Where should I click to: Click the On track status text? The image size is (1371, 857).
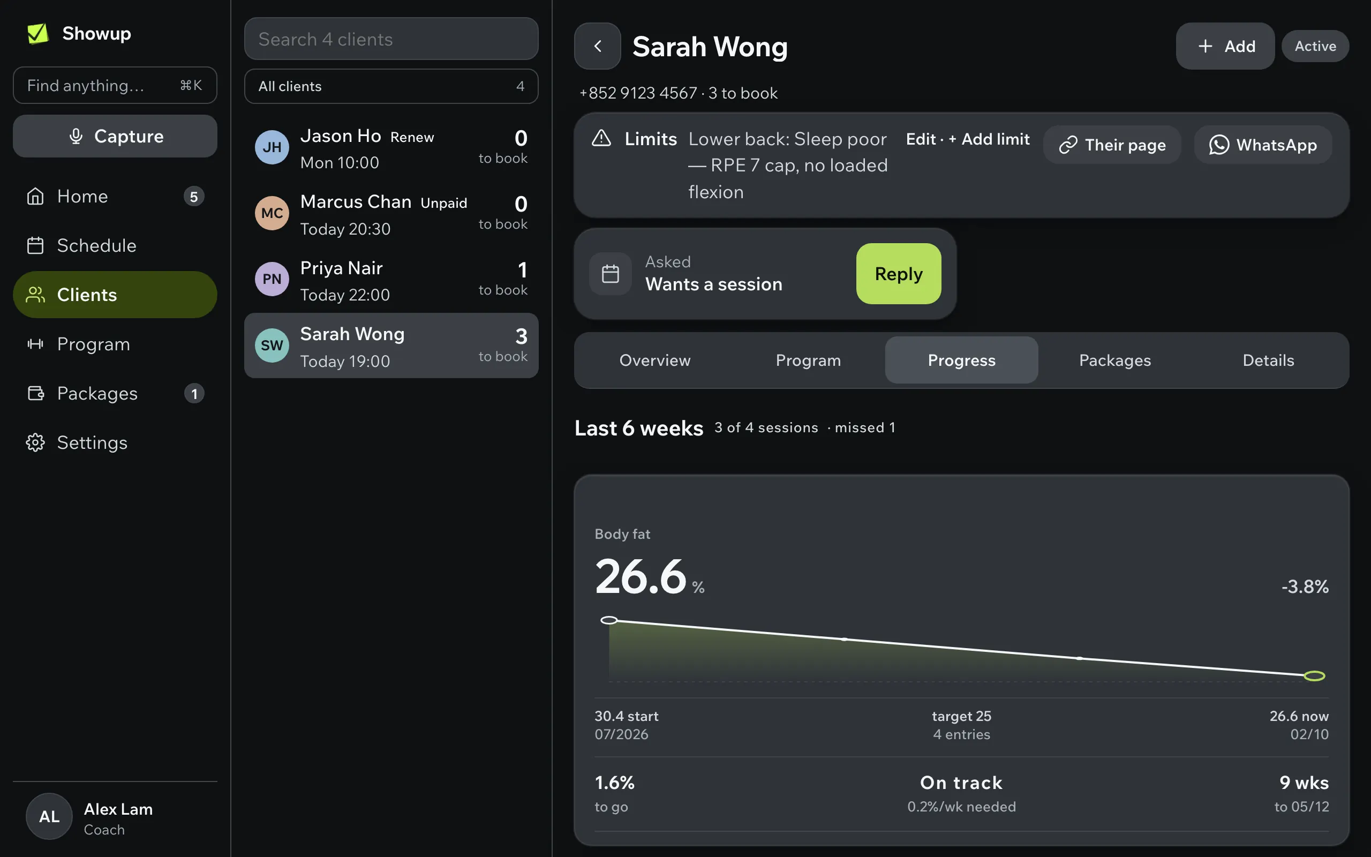click(961, 783)
